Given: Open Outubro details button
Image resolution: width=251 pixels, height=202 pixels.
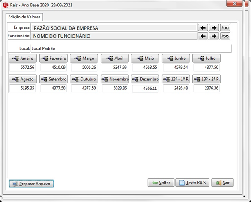Looking at the screenshot, I should (x=84, y=79).
